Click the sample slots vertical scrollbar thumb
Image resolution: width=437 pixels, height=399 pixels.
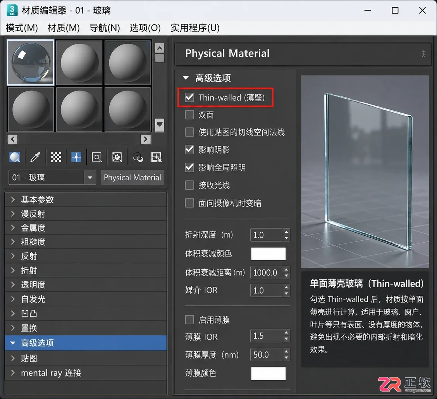point(159,58)
